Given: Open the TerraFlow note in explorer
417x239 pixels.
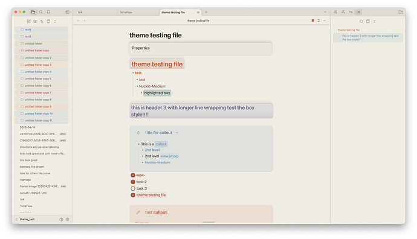Looking at the screenshot, I should tap(26, 206).
